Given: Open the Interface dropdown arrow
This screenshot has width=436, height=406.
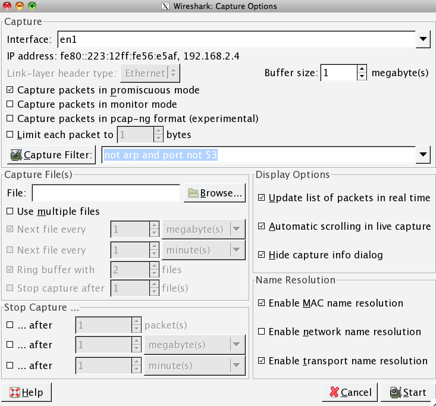Looking at the screenshot, I should point(423,39).
